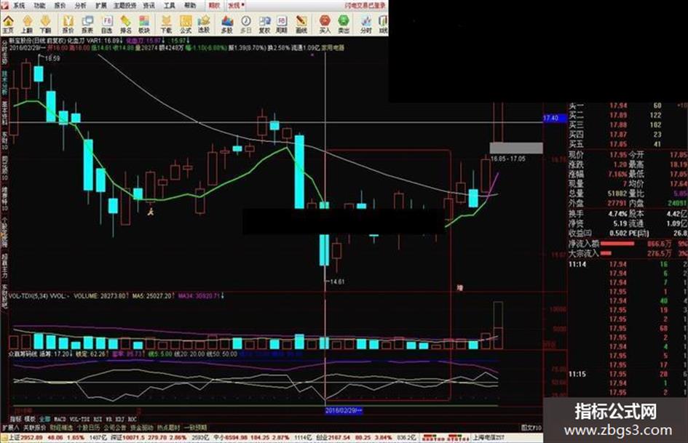Open the 资讯 menu
Viewport: 688px width, 443px height.
149,6
